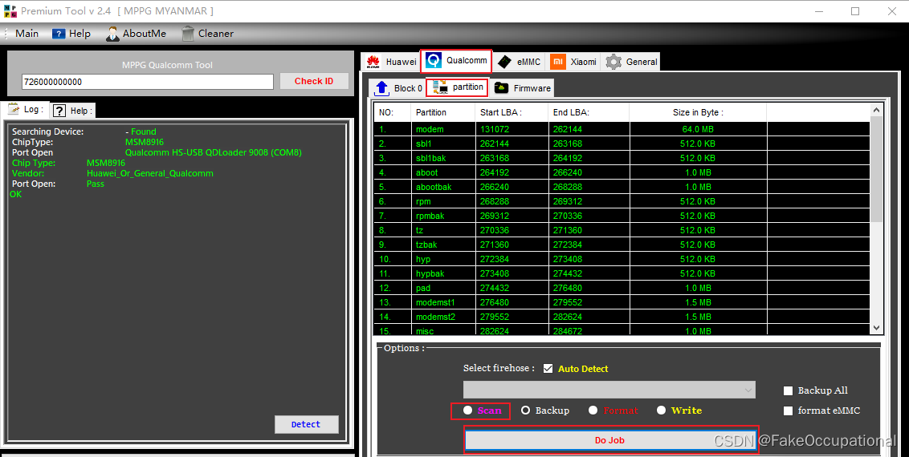Click the Do Job button
This screenshot has height=457, width=909.
pyautogui.click(x=609, y=440)
